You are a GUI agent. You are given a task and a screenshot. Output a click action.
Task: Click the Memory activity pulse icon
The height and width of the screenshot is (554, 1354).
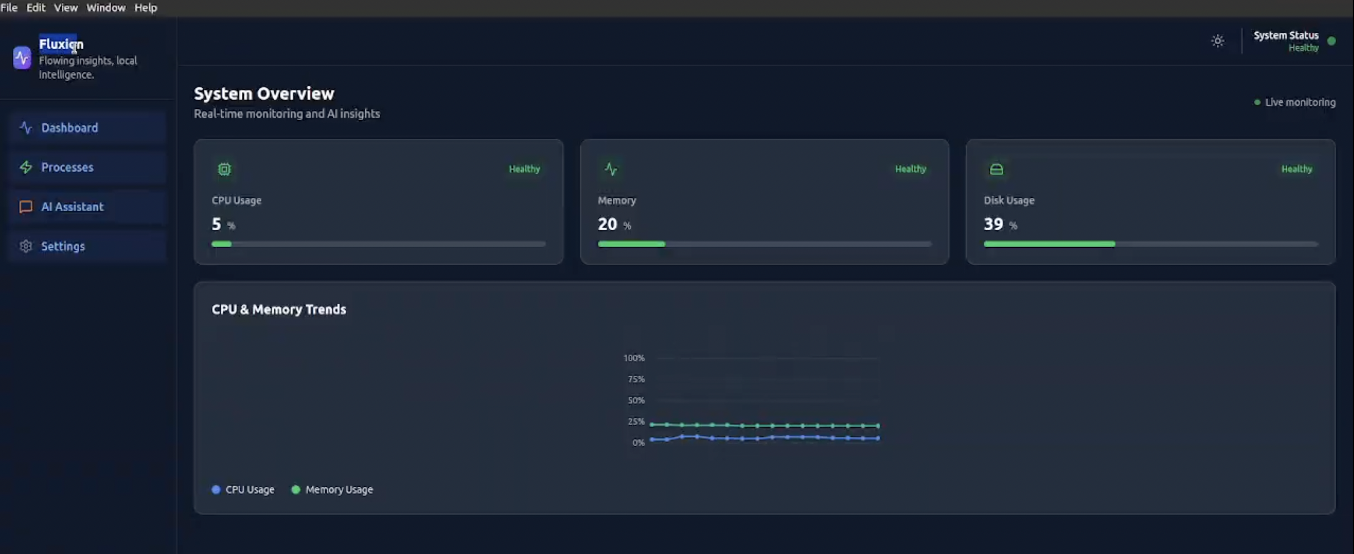[x=611, y=169]
